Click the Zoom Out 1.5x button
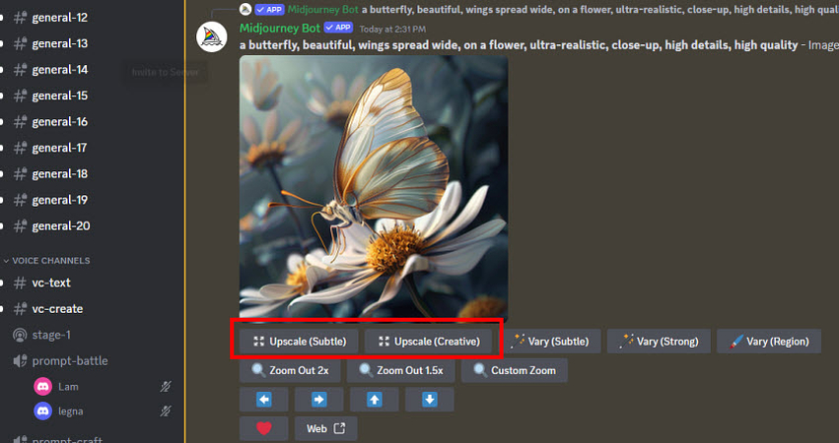The image size is (839, 443). click(x=401, y=370)
